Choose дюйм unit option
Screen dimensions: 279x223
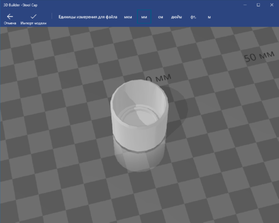[x=177, y=17]
